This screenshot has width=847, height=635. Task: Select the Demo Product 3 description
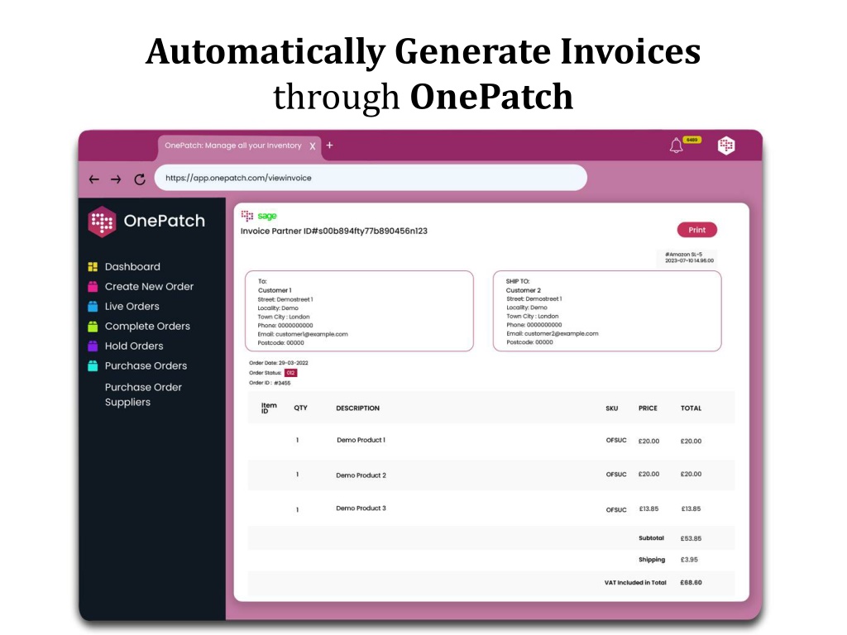pyautogui.click(x=361, y=508)
